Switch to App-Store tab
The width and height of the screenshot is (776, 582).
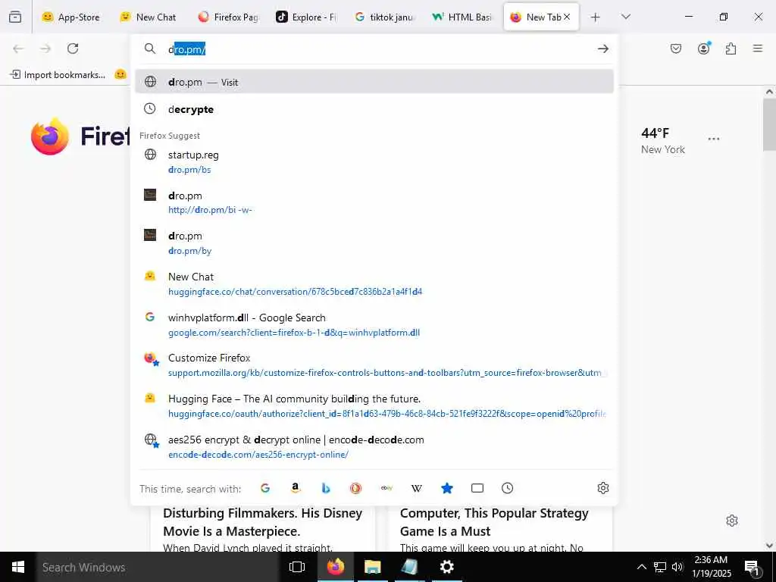(x=71, y=17)
